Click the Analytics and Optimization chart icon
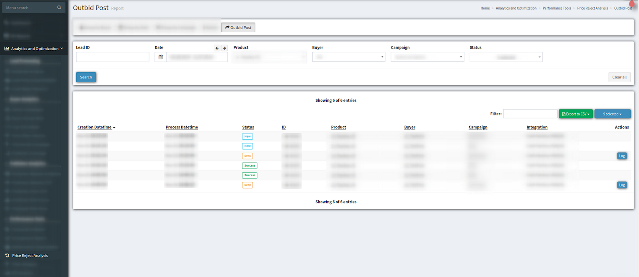The image size is (639, 277). point(7,49)
